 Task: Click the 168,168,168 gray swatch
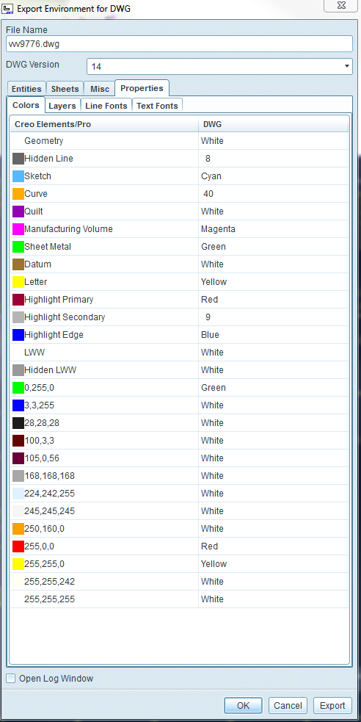click(x=18, y=476)
